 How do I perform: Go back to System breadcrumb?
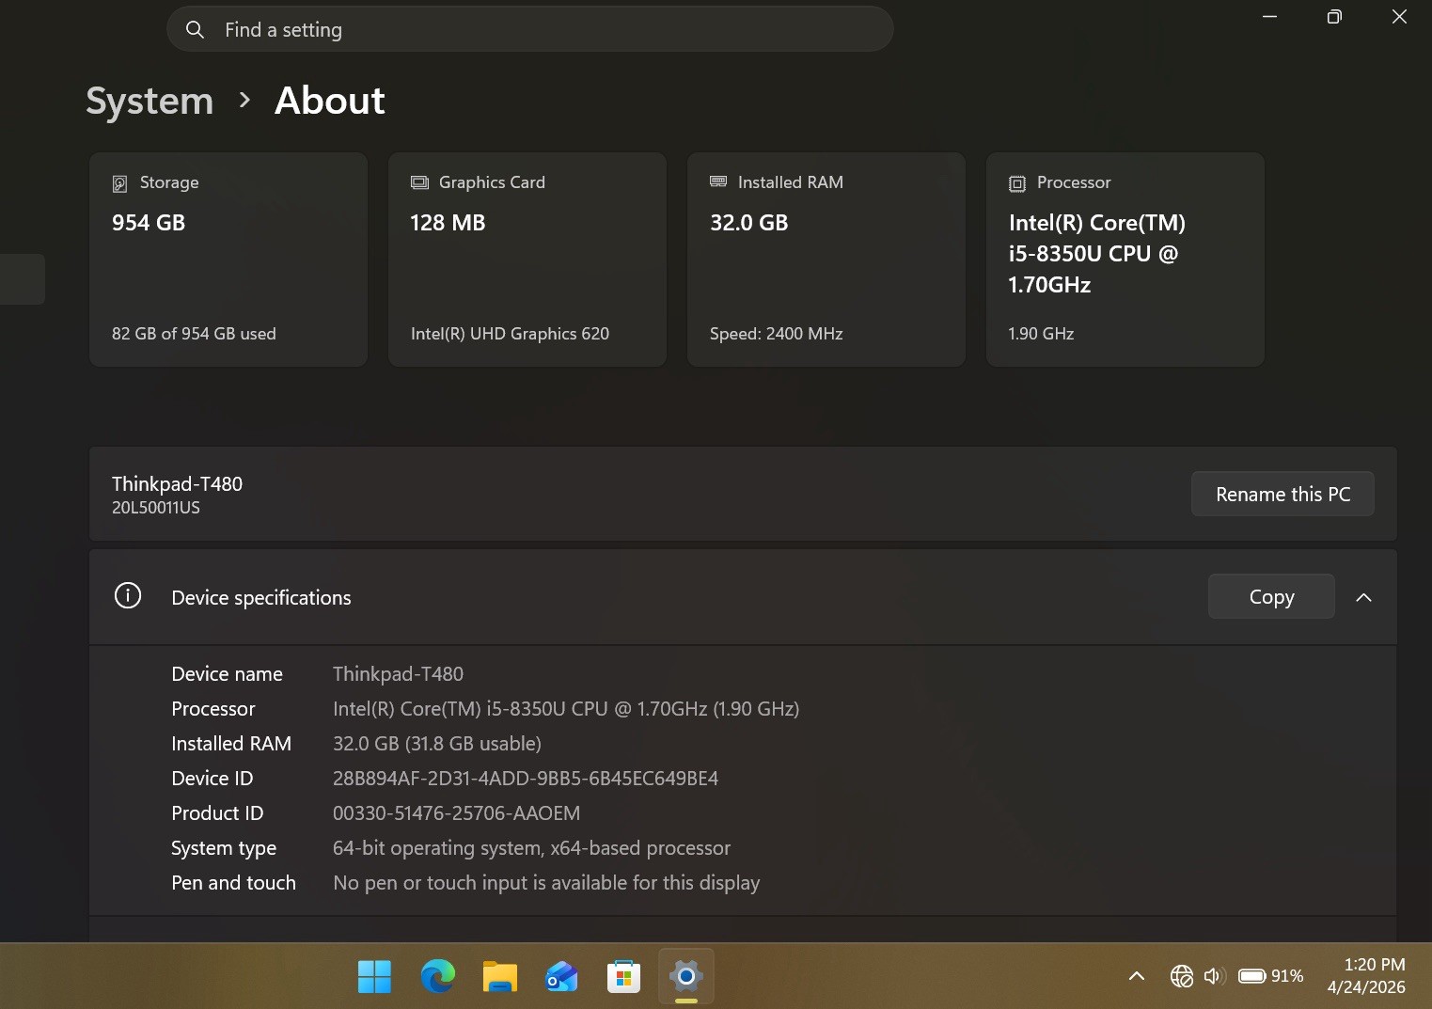149,101
